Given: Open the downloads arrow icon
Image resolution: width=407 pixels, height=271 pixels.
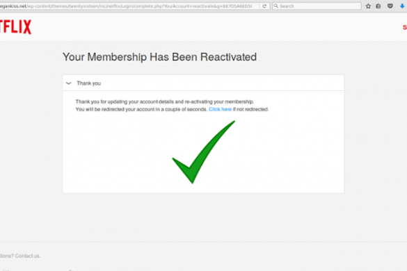Looking at the screenshot, I should 402,6.
